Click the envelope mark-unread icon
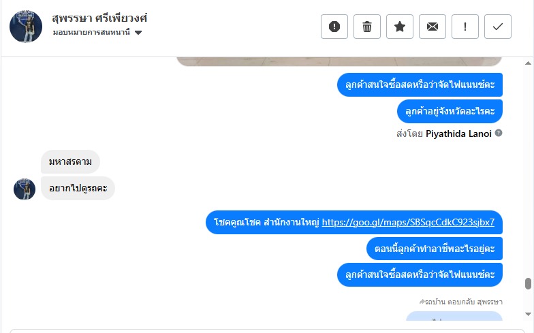Viewport: 534px width, 333px height. click(x=433, y=27)
